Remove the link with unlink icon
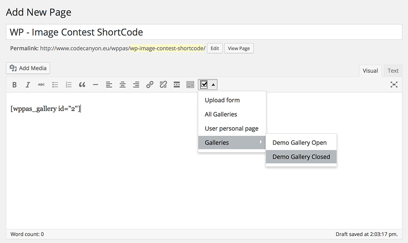 point(163,85)
